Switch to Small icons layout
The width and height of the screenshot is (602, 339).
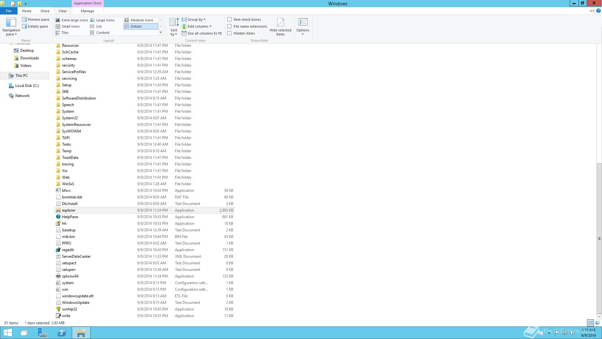(x=68, y=26)
